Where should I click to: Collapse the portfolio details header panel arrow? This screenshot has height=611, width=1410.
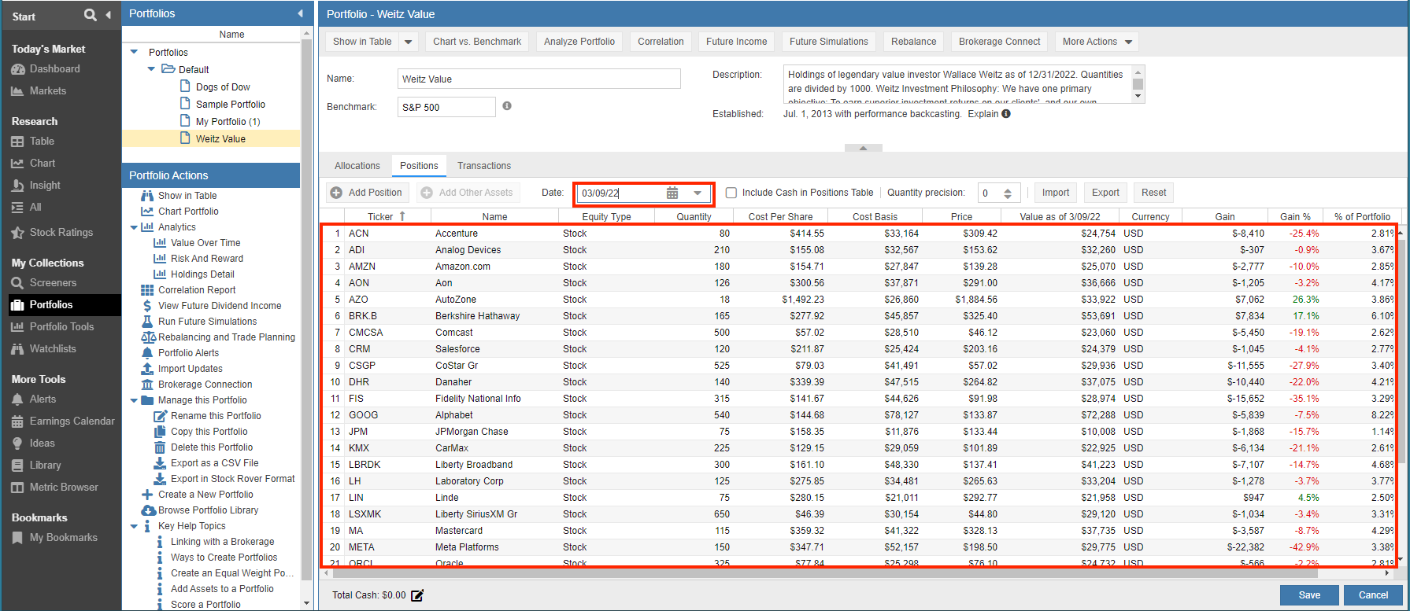click(x=863, y=148)
